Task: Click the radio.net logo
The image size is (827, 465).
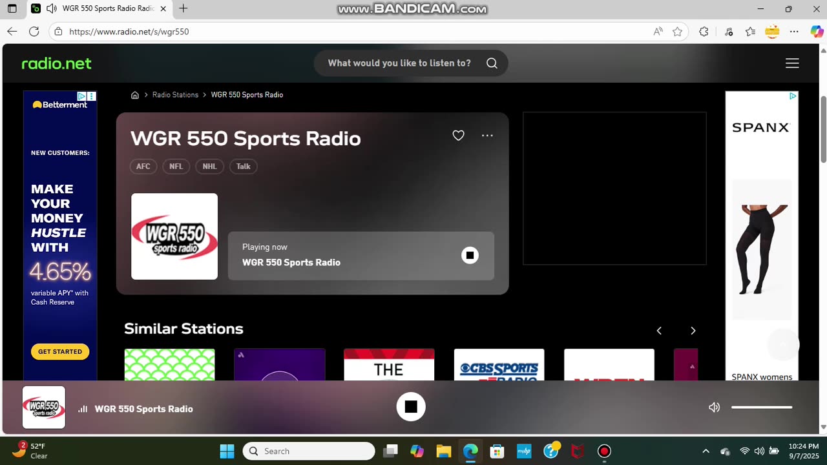Action: tap(57, 63)
